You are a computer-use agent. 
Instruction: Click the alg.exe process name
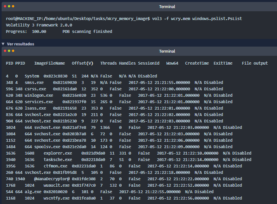pos(33,192)
